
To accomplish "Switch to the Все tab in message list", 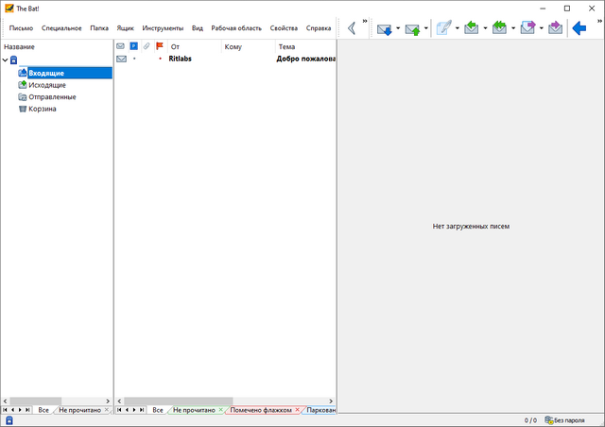I will [158, 410].
